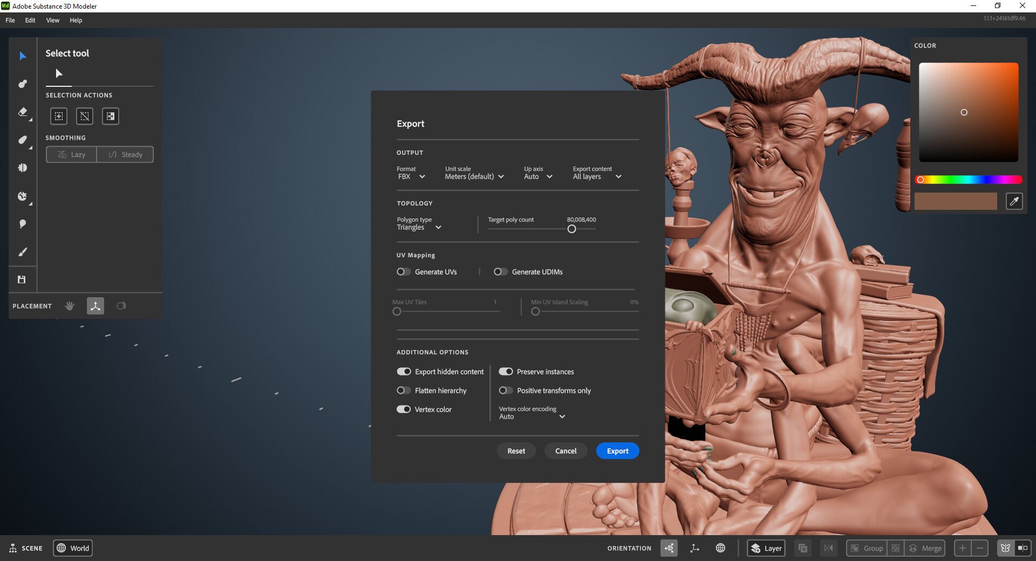Activate the Clay sculpting tool
The image size is (1036, 561).
pos(22,84)
